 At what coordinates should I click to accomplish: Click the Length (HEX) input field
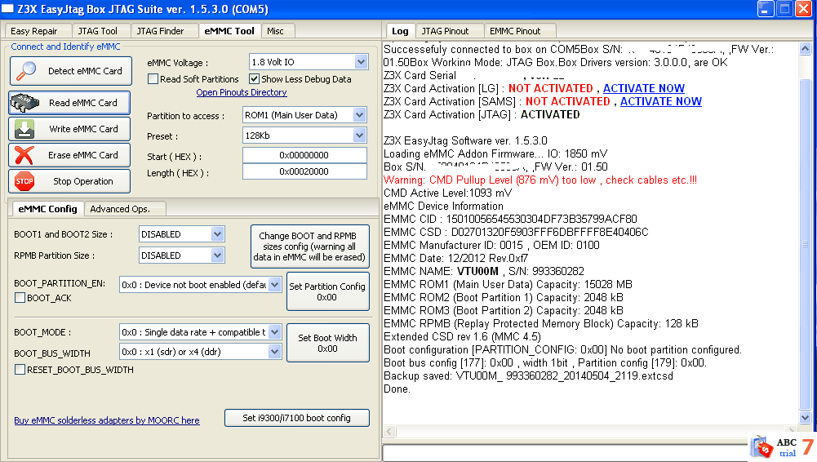point(304,171)
